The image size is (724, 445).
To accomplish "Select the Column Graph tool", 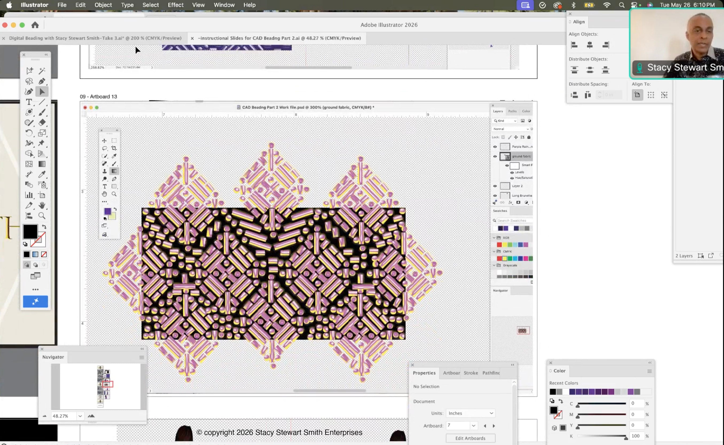I will (29, 195).
